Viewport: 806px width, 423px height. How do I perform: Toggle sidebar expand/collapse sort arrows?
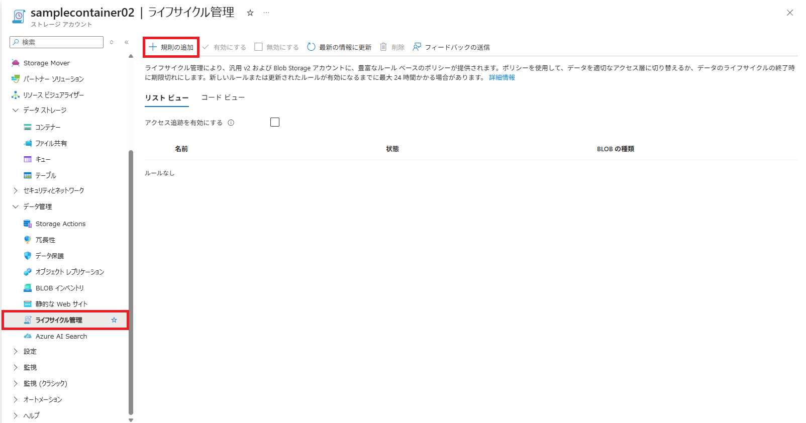coord(112,42)
